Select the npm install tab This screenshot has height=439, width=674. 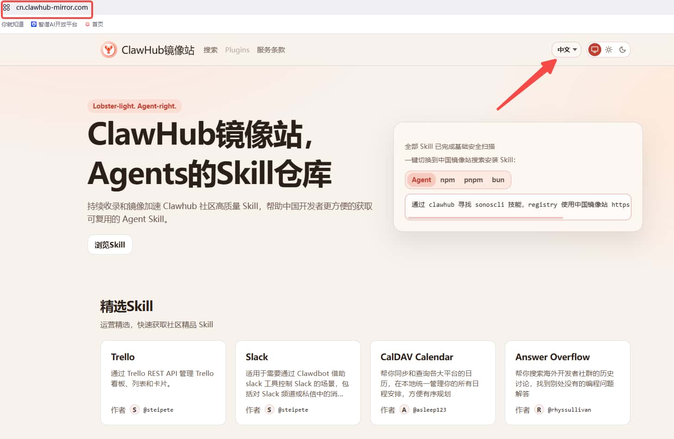point(447,180)
